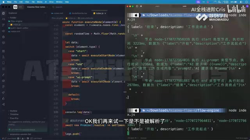Open the Drive menu
This screenshot has width=250, height=140.
[x=51, y=2]
